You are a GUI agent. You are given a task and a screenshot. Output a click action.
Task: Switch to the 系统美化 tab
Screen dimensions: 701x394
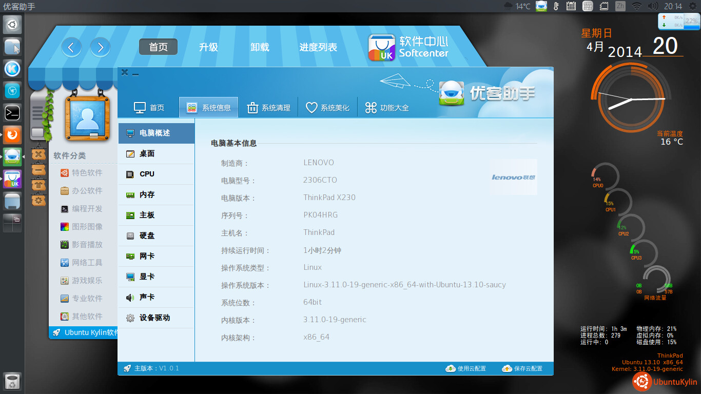tap(327, 108)
